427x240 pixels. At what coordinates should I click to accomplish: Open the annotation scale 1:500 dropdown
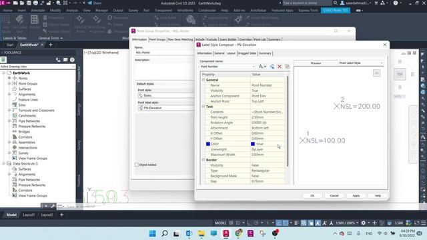(x=347, y=223)
